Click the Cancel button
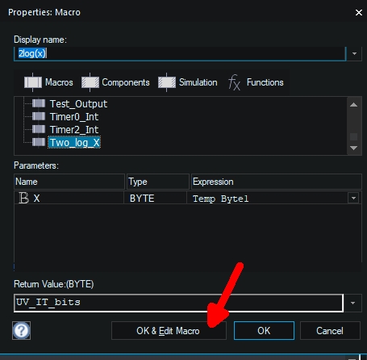Screen dimensions: 367x360 pos(330,331)
